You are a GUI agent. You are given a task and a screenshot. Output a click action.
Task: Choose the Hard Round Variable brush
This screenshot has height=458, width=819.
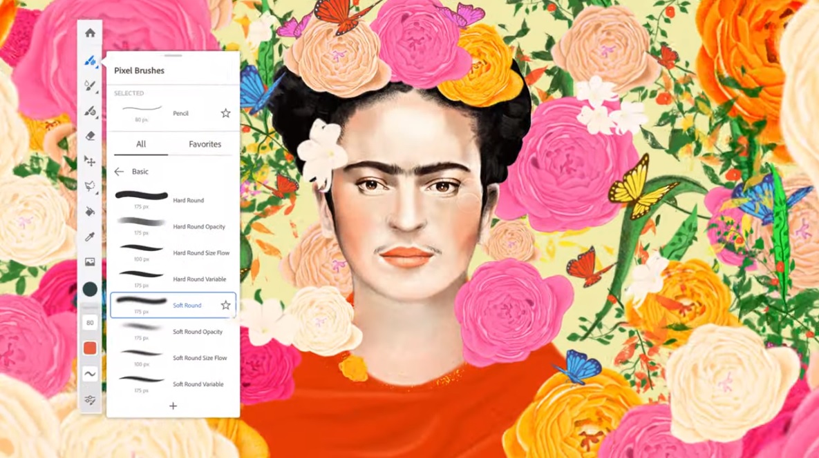pos(173,279)
